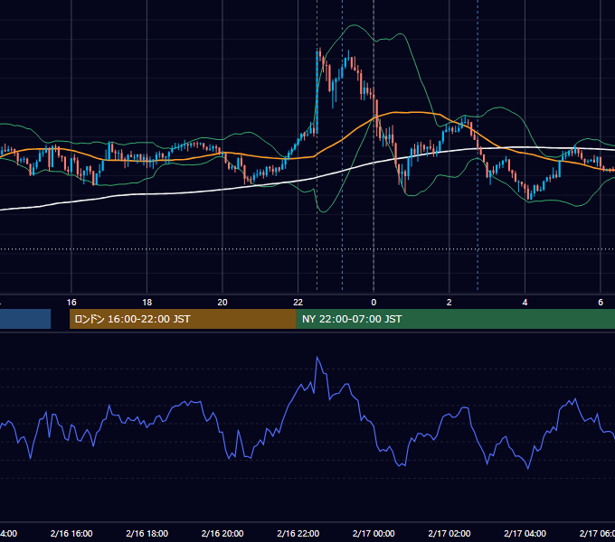Viewport: 615px width, 542px height.
Task: Click the upper axis label 20
Action: click(222, 303)
